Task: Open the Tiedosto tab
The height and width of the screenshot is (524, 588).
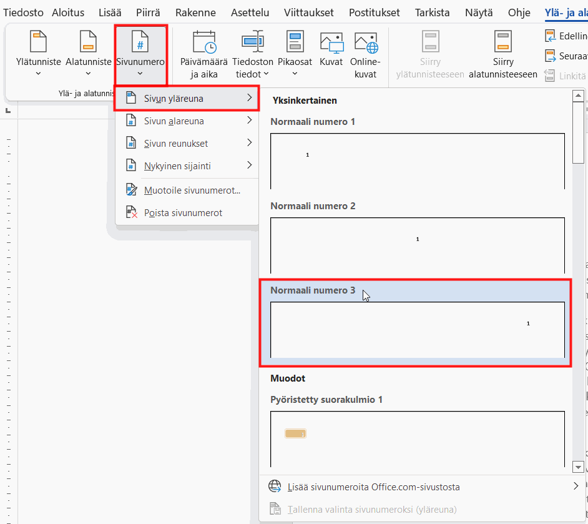Action: [23, 12]
